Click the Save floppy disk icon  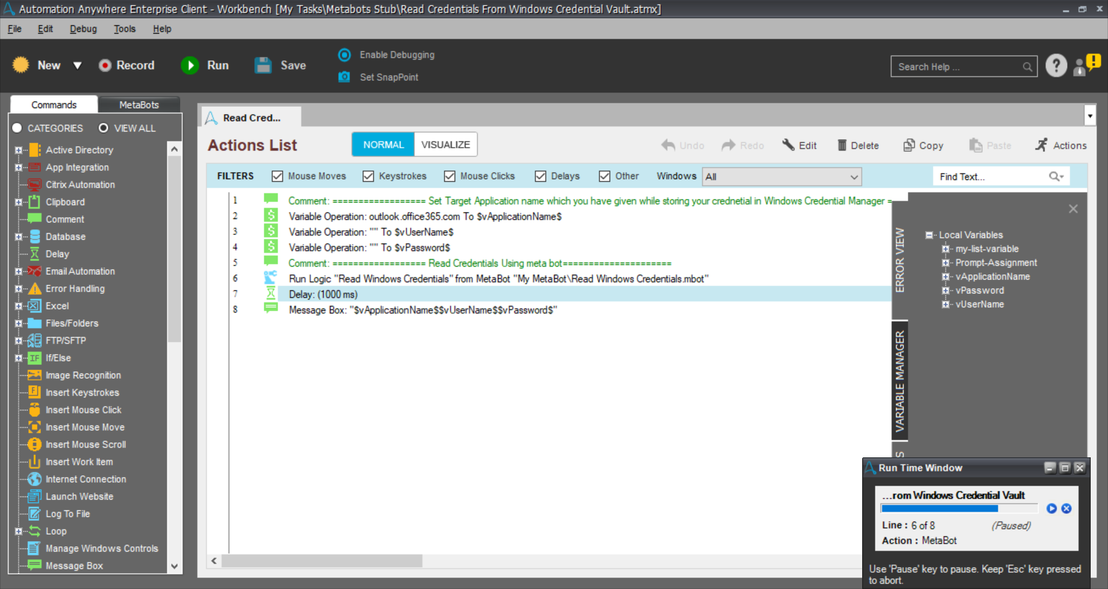(263, 65)
